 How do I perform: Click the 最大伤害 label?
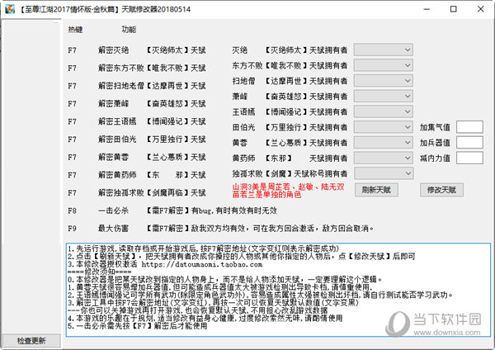(x=113, y=229)
